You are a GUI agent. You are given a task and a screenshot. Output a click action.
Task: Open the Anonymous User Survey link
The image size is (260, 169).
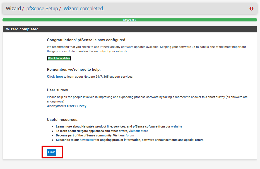pos(67,106)
